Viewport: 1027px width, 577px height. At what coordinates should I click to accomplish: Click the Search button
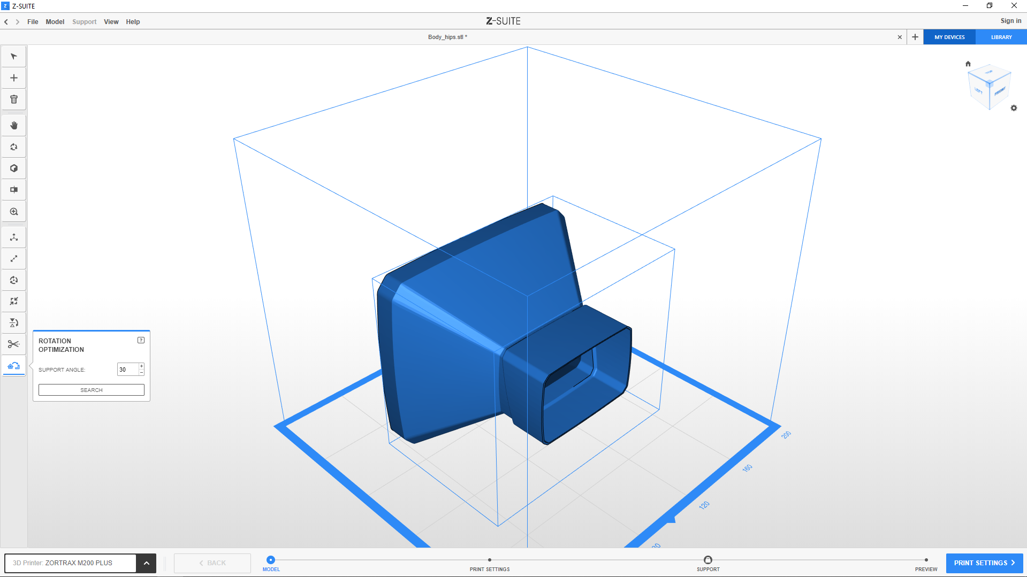point(92,390)
